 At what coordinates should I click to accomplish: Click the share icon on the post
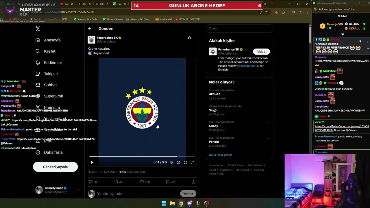pyautogui.click(x=194, y=182)
